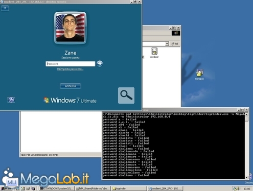Switch to the C:\WINDOWS\system32 taskbar item
Screen dimensions: 253x191
[57, 188]
